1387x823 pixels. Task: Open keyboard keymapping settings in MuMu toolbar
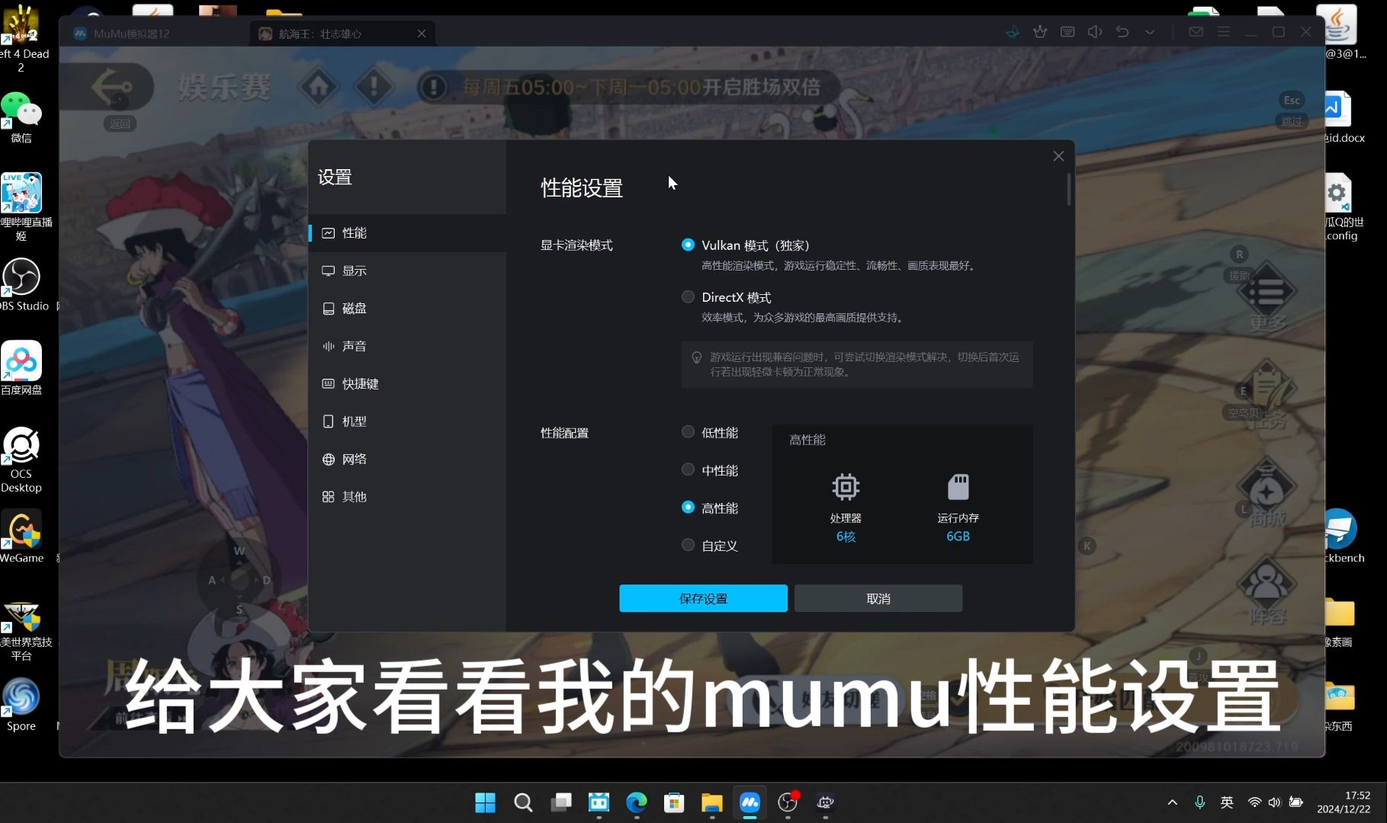click(1067, 31)
